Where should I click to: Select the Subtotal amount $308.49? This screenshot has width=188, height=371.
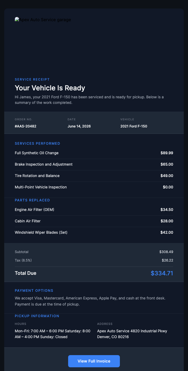pos(166,252)
